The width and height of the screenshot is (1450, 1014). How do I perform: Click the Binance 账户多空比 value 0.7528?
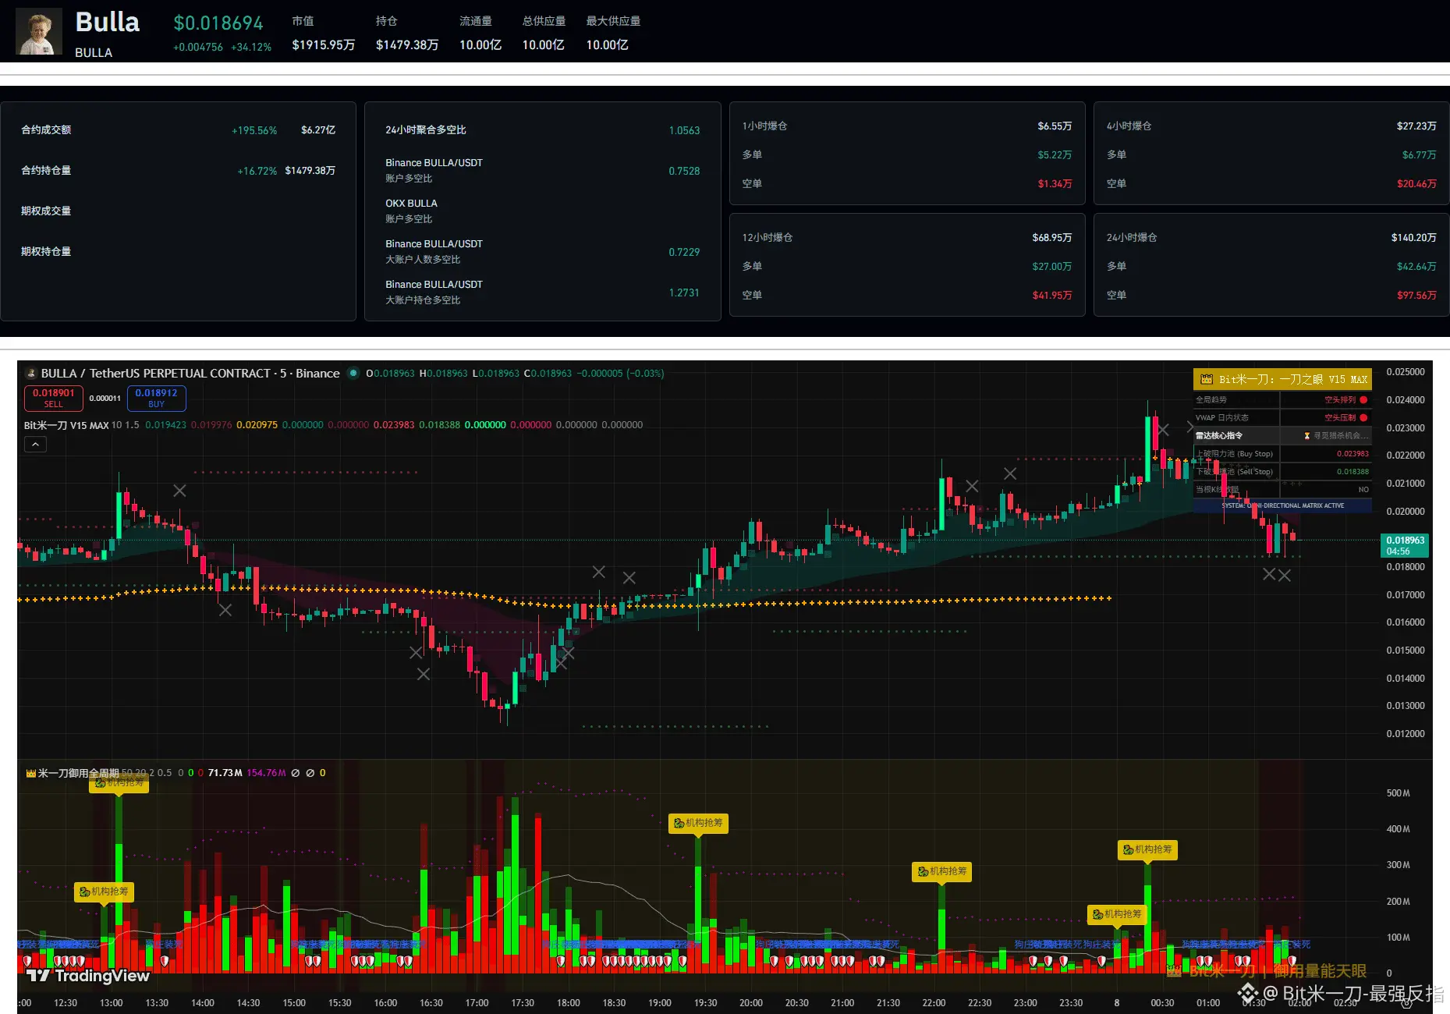tap(684, 171)
